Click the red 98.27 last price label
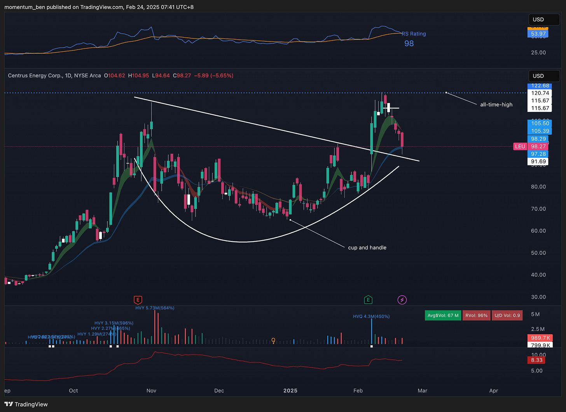 [x=538, y=147]
